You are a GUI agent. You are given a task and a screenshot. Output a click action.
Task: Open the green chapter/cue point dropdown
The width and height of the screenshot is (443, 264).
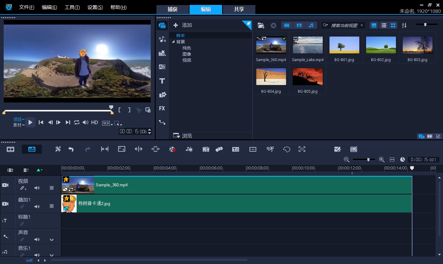[x=39, y=170]
